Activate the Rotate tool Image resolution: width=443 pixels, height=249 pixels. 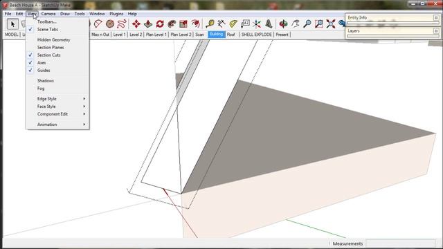[160, 24]
